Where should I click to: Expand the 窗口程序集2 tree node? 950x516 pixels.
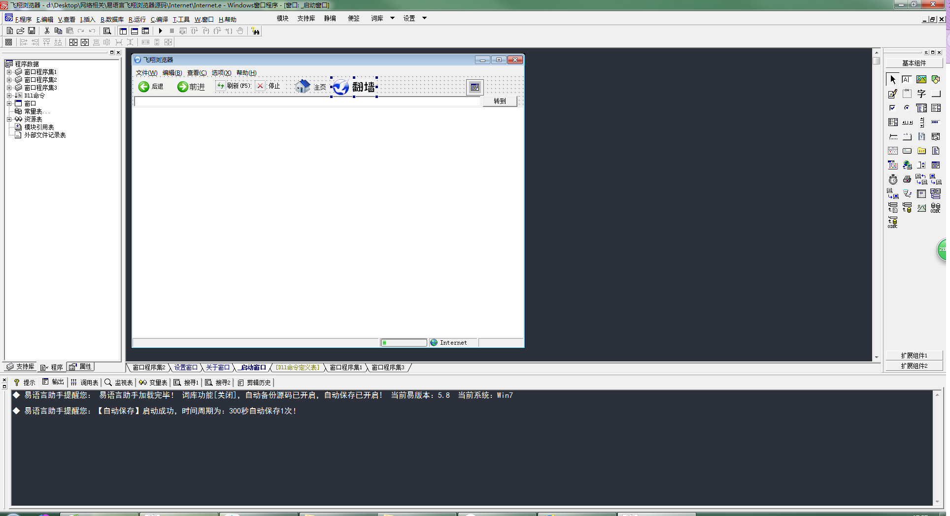[9, 80]
